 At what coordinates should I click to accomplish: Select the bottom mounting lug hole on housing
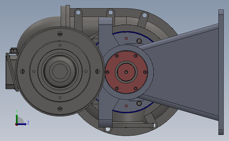click(x=108, y=129)
